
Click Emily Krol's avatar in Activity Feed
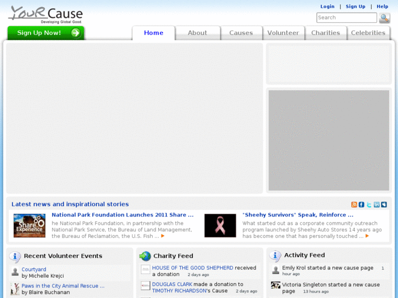click(276, 270)
